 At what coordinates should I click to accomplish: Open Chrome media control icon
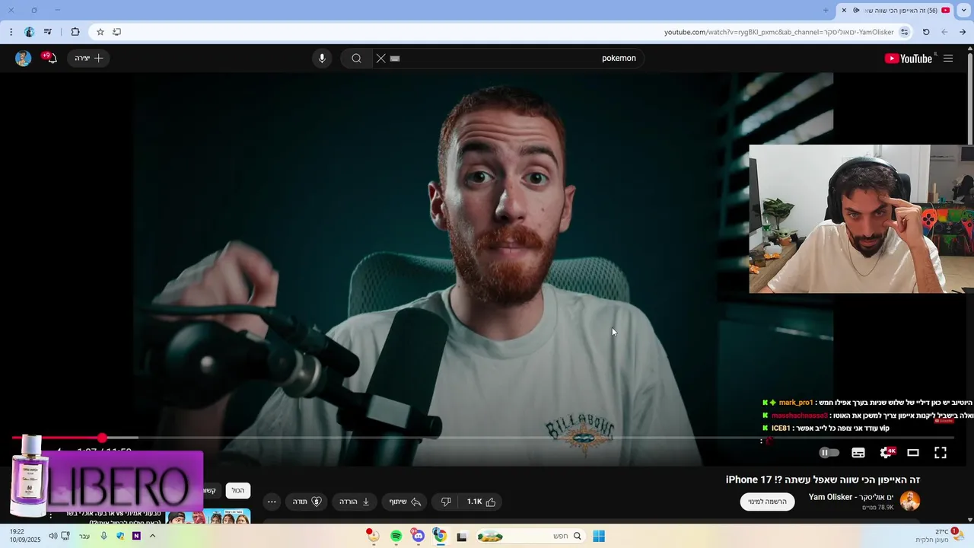(48, 32)
